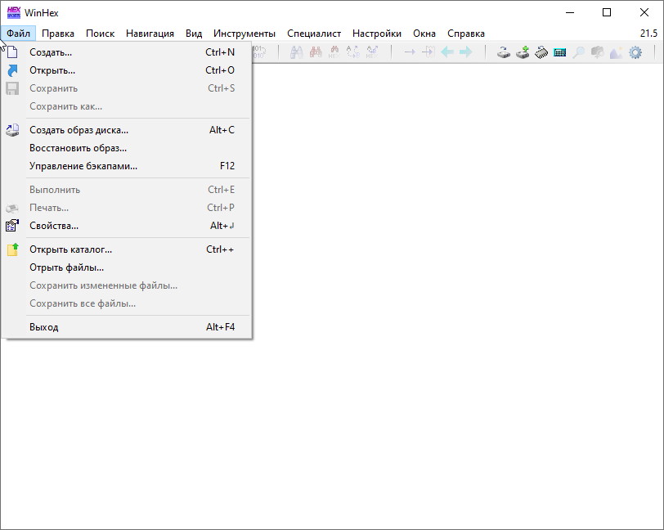Select Открыть каталог...
Viewport: 664px width, 530px height.
127,249
